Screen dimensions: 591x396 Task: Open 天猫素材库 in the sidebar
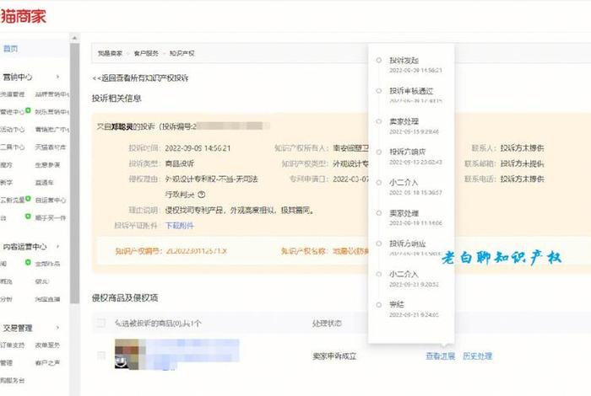tap(50, 147)
